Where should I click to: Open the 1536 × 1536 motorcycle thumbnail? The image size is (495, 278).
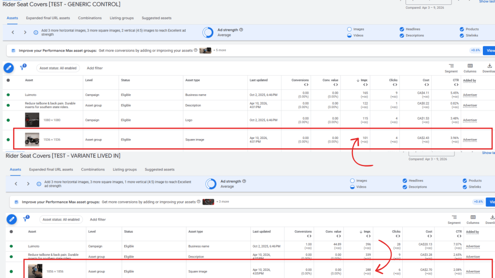point(32,139)
